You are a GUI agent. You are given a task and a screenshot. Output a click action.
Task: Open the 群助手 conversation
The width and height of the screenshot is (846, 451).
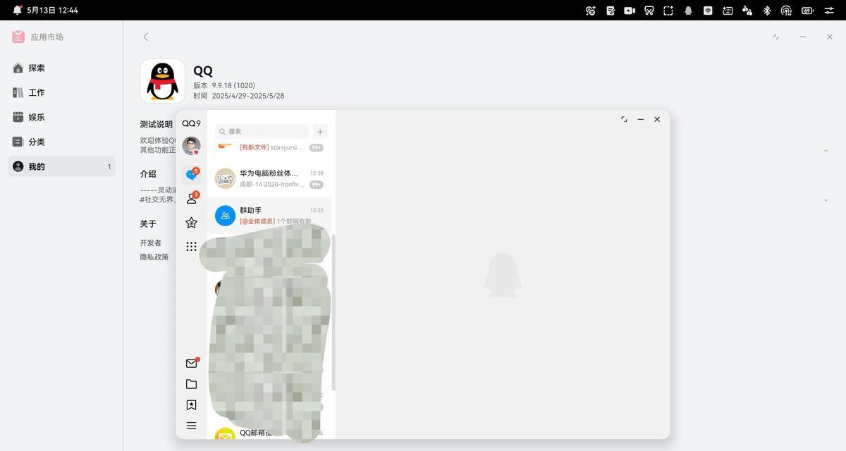click(269, 216)
